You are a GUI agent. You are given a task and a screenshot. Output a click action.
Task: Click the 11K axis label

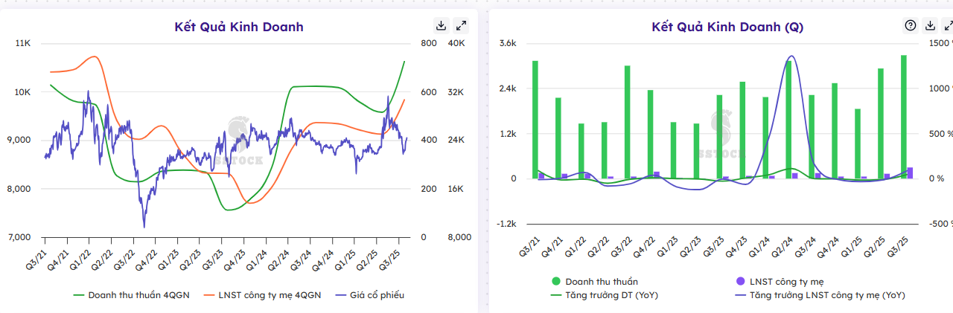pos(23,44)
